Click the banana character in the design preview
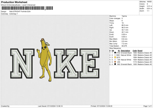The image size is (153, 108). (45, 60)
